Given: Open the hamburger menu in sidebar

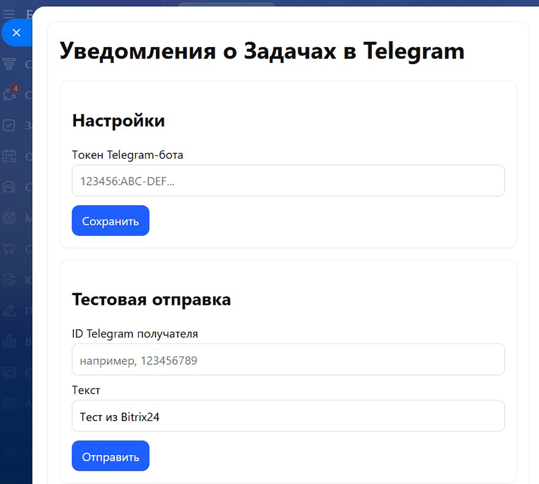Looking at the screenshot, I should click(x=9, y=14).
